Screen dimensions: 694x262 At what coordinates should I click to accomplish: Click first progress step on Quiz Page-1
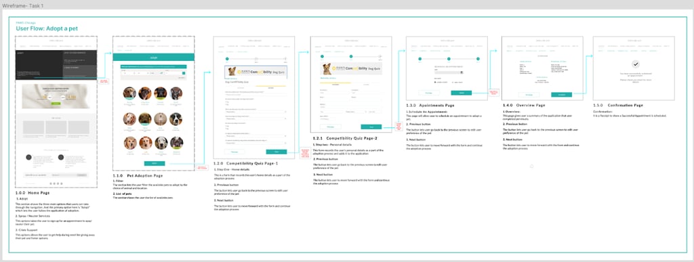227,59
